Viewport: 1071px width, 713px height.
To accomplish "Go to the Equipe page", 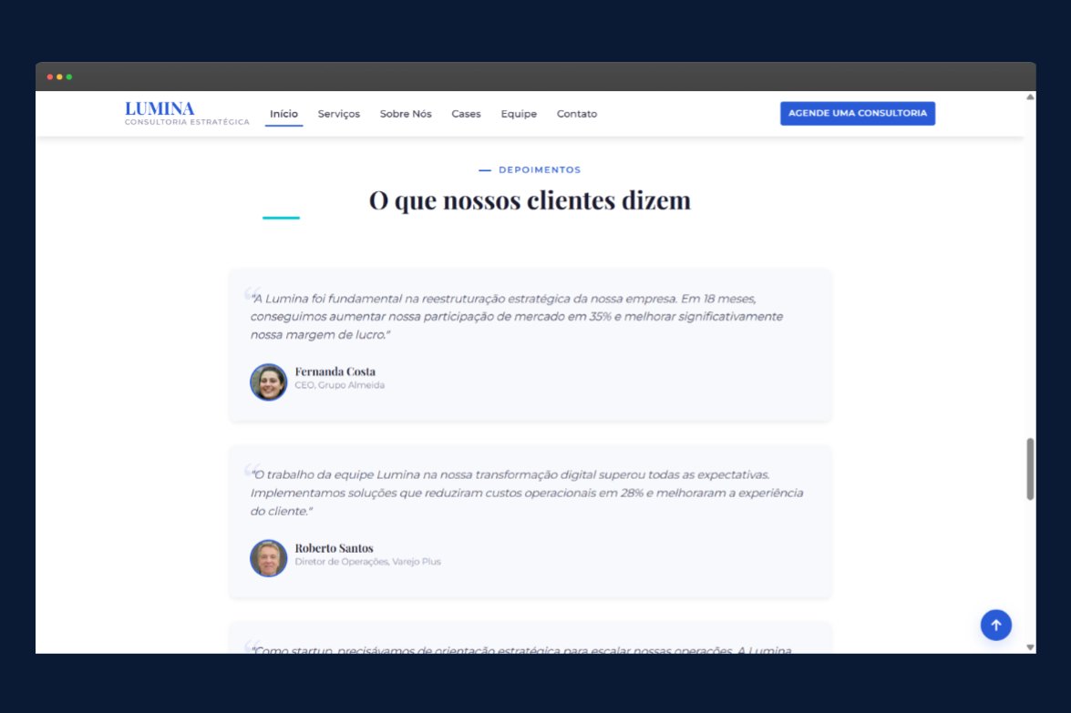I will click(x=519, y=113).
